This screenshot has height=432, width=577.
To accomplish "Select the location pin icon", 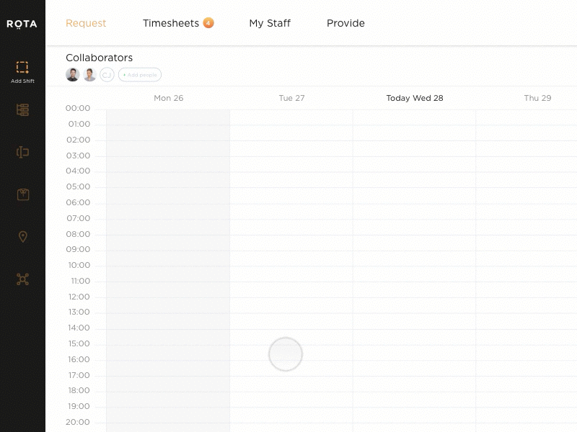I will (x=22, y=236).
